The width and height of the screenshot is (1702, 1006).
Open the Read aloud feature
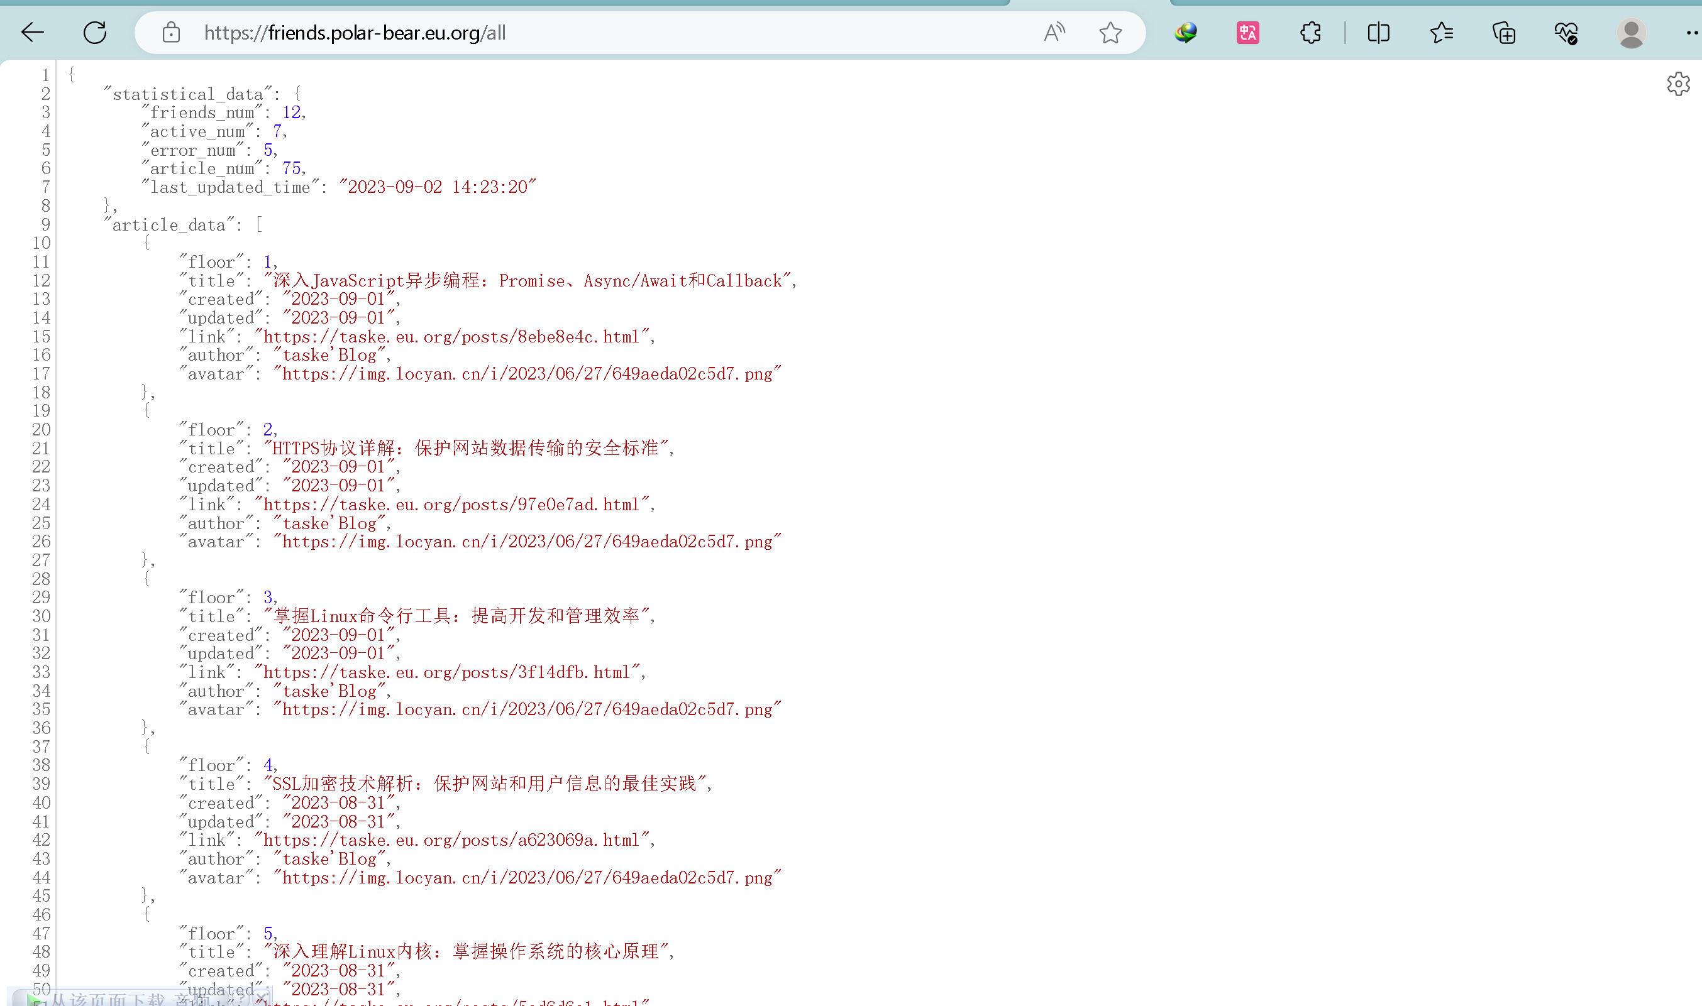click(x=1054, y=33)
